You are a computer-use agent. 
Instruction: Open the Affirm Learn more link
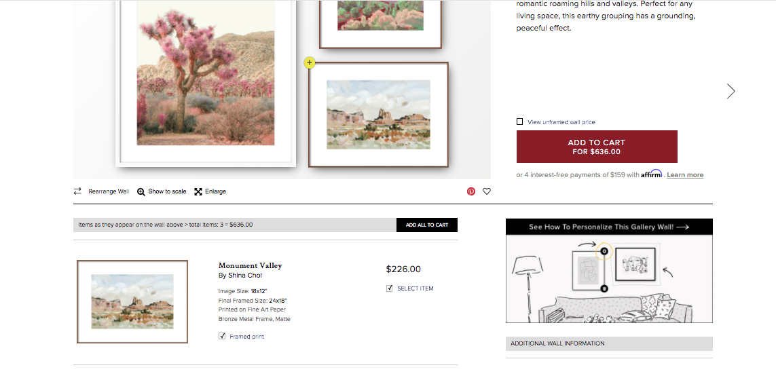click(685, 174)
